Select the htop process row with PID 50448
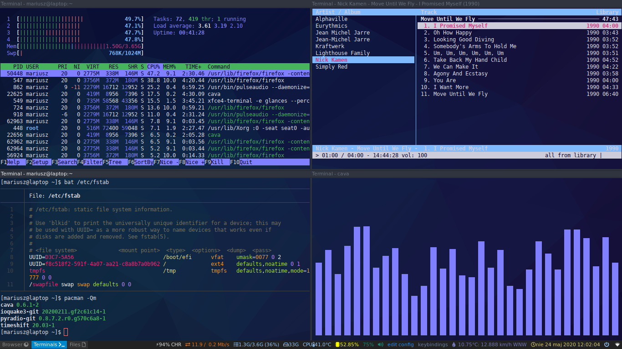This screenshot has height=349, width=622. (155, 74)
